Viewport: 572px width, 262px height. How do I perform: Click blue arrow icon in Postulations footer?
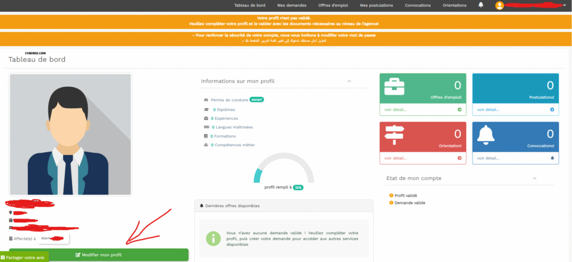[552, 109]
